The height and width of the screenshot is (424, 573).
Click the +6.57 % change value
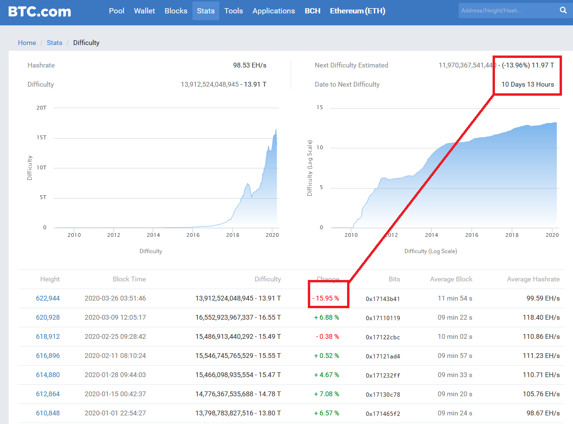tap(326, 413)
